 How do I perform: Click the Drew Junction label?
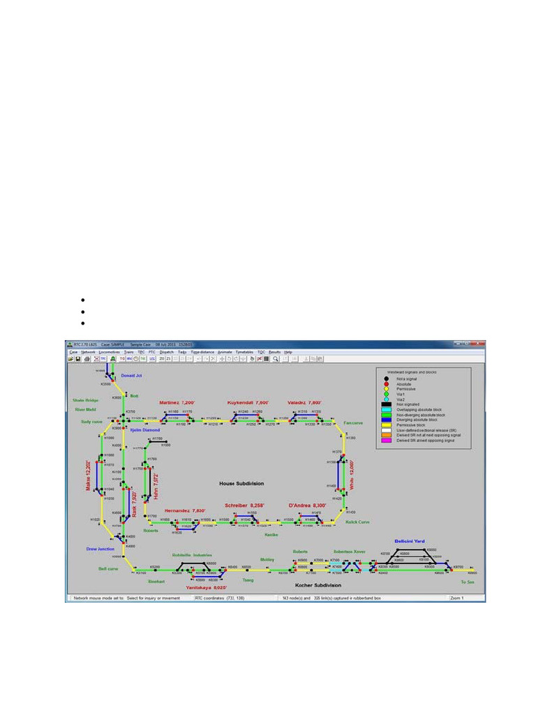100,549
